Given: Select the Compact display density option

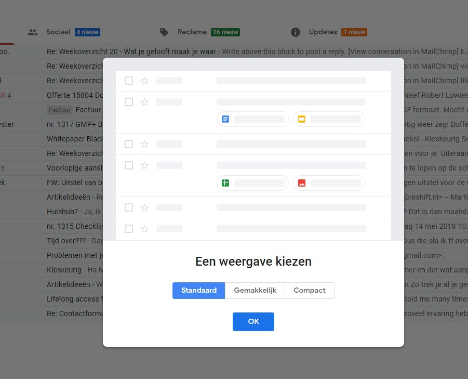Looking at the screenshot, I should [309, 291].
